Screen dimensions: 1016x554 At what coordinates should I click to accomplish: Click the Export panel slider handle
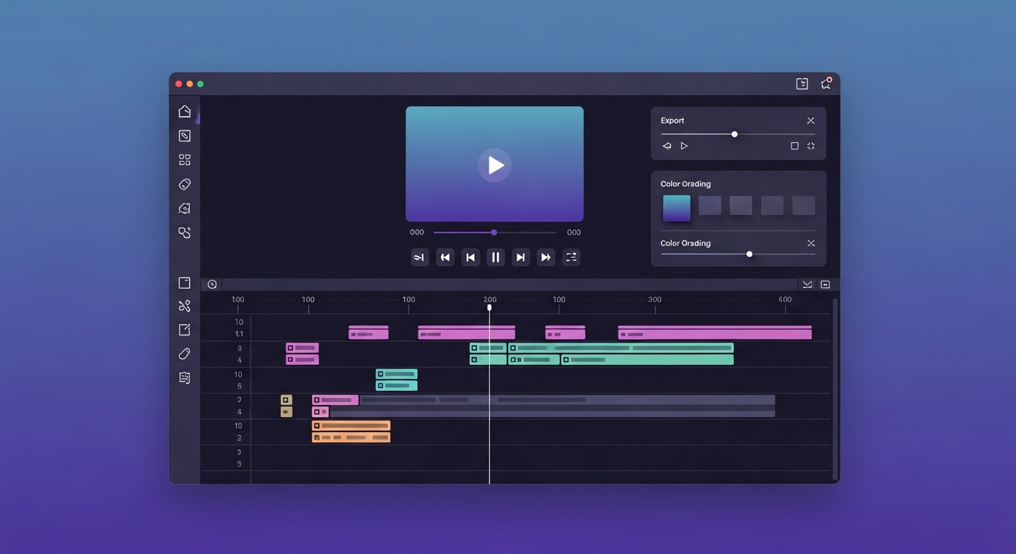point(735,134)
